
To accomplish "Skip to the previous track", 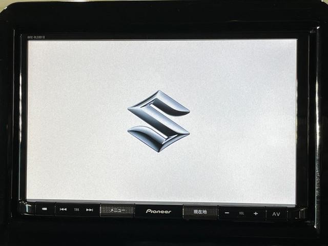I will pos(63,210).
